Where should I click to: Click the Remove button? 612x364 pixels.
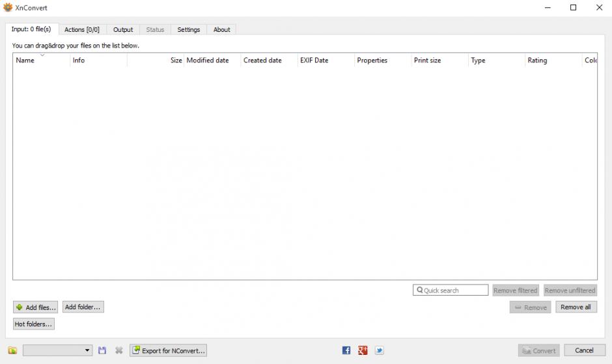coord(531,307)
